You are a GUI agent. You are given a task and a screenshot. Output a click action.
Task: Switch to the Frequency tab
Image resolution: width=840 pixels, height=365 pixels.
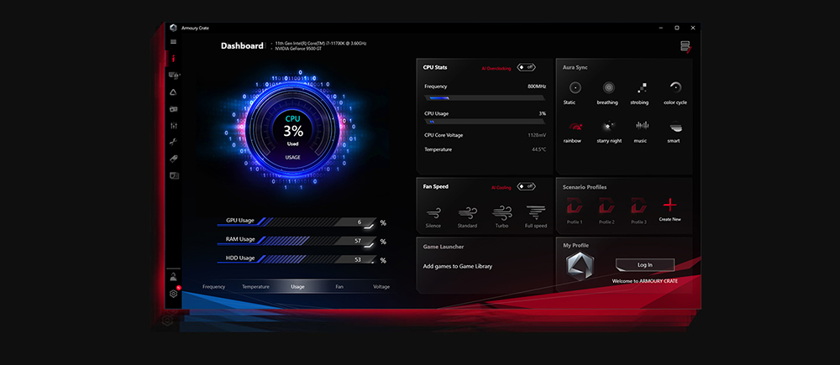(x=213, y=287)
